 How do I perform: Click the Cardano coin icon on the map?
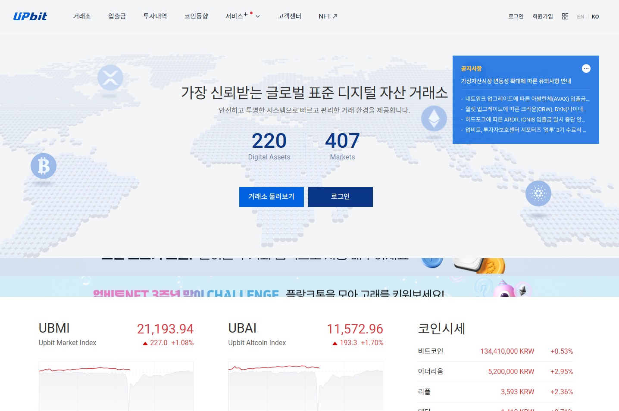pyautogui.click(x=538, y=193)
